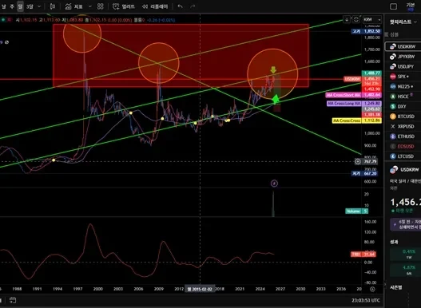Click the indicator eye icon at chart left
The image size is (421, 308).
tap(7, 42)
